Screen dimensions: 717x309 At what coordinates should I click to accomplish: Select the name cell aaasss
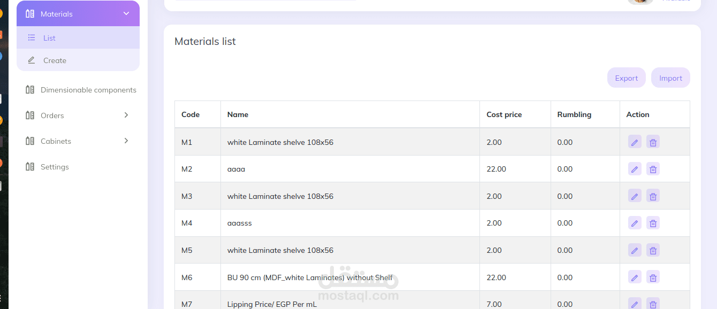350,223
